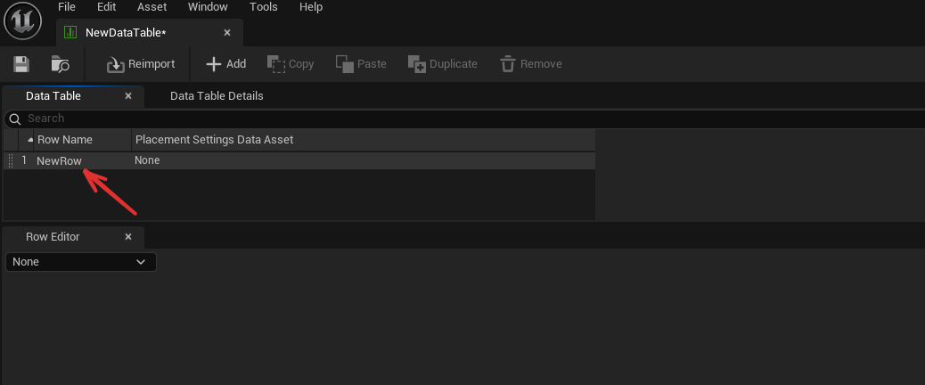The height and width of the screenshot is (385, 925).
Task: Click the Browse to asset icon
Action: click(x=60, y=64)
